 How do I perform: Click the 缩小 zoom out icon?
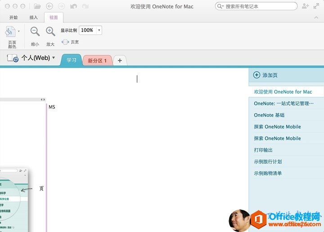coord(35,32)
